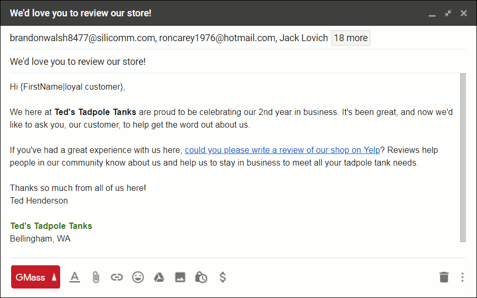Insert a photo into the email
477x298 pixels.
pyautogui.click(x=180, y=277)
